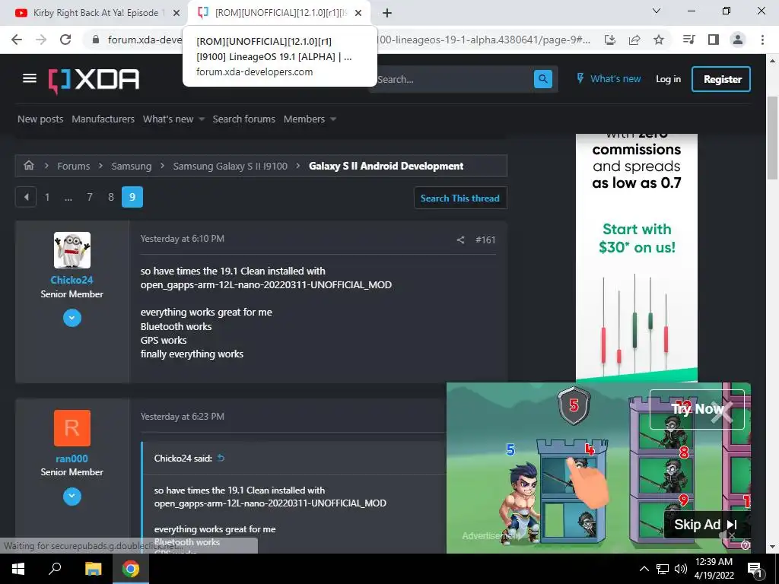The image size is (779, 584).
Task: Click Try Now on game ad
Action: (x=697, y=409)
